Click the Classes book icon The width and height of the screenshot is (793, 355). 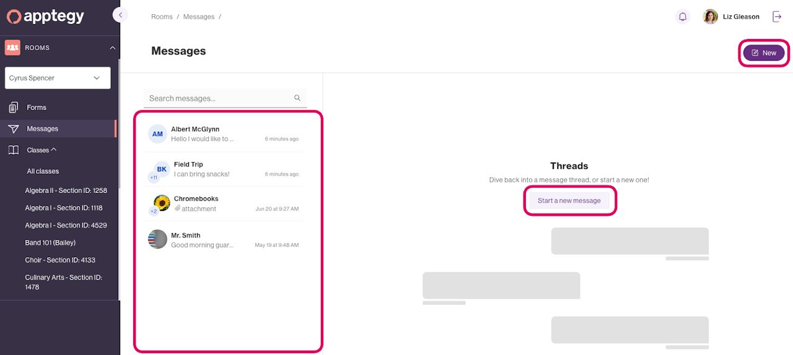coord(14,150)
